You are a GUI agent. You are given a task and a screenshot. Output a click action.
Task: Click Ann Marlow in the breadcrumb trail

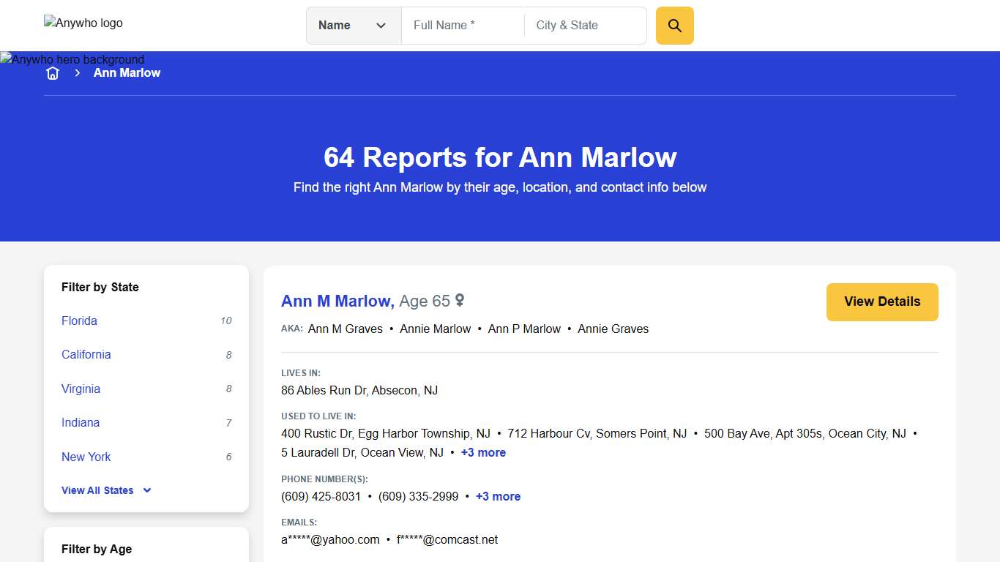click(127, 72)
